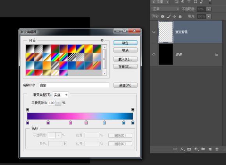Filter layers by adjustment layer icon
Image resolution: width=226 pixels, height=165 pixels.
pos(183,2)
